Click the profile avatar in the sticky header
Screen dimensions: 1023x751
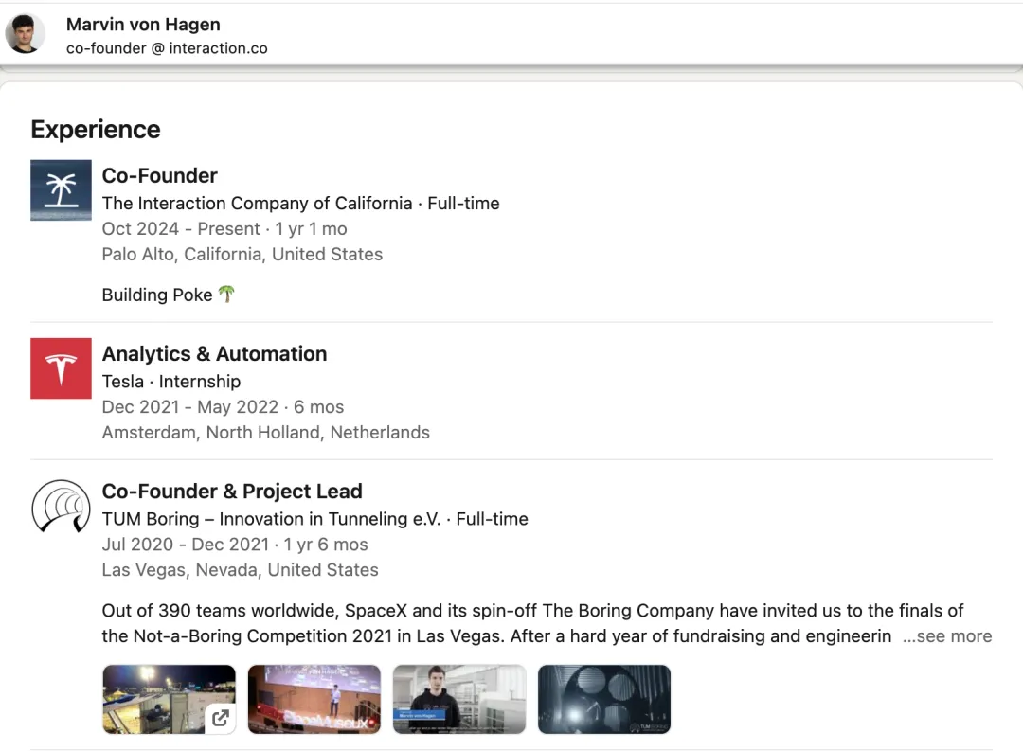[x=25, y=34]
